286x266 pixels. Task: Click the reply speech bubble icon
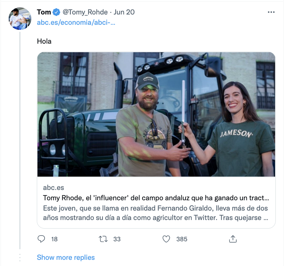41,239
